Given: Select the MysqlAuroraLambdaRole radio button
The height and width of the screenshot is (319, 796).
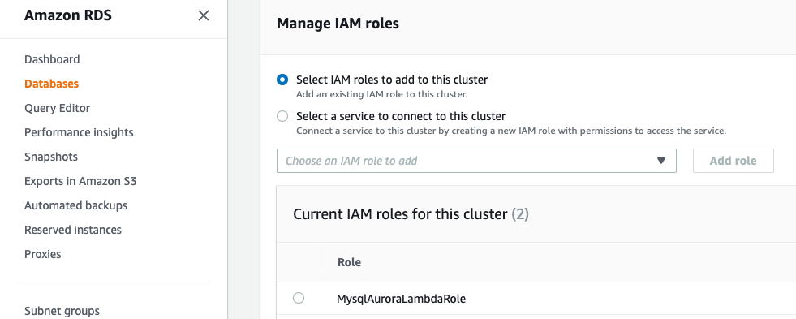Looking at the screenshot, I should coord(299,298).
